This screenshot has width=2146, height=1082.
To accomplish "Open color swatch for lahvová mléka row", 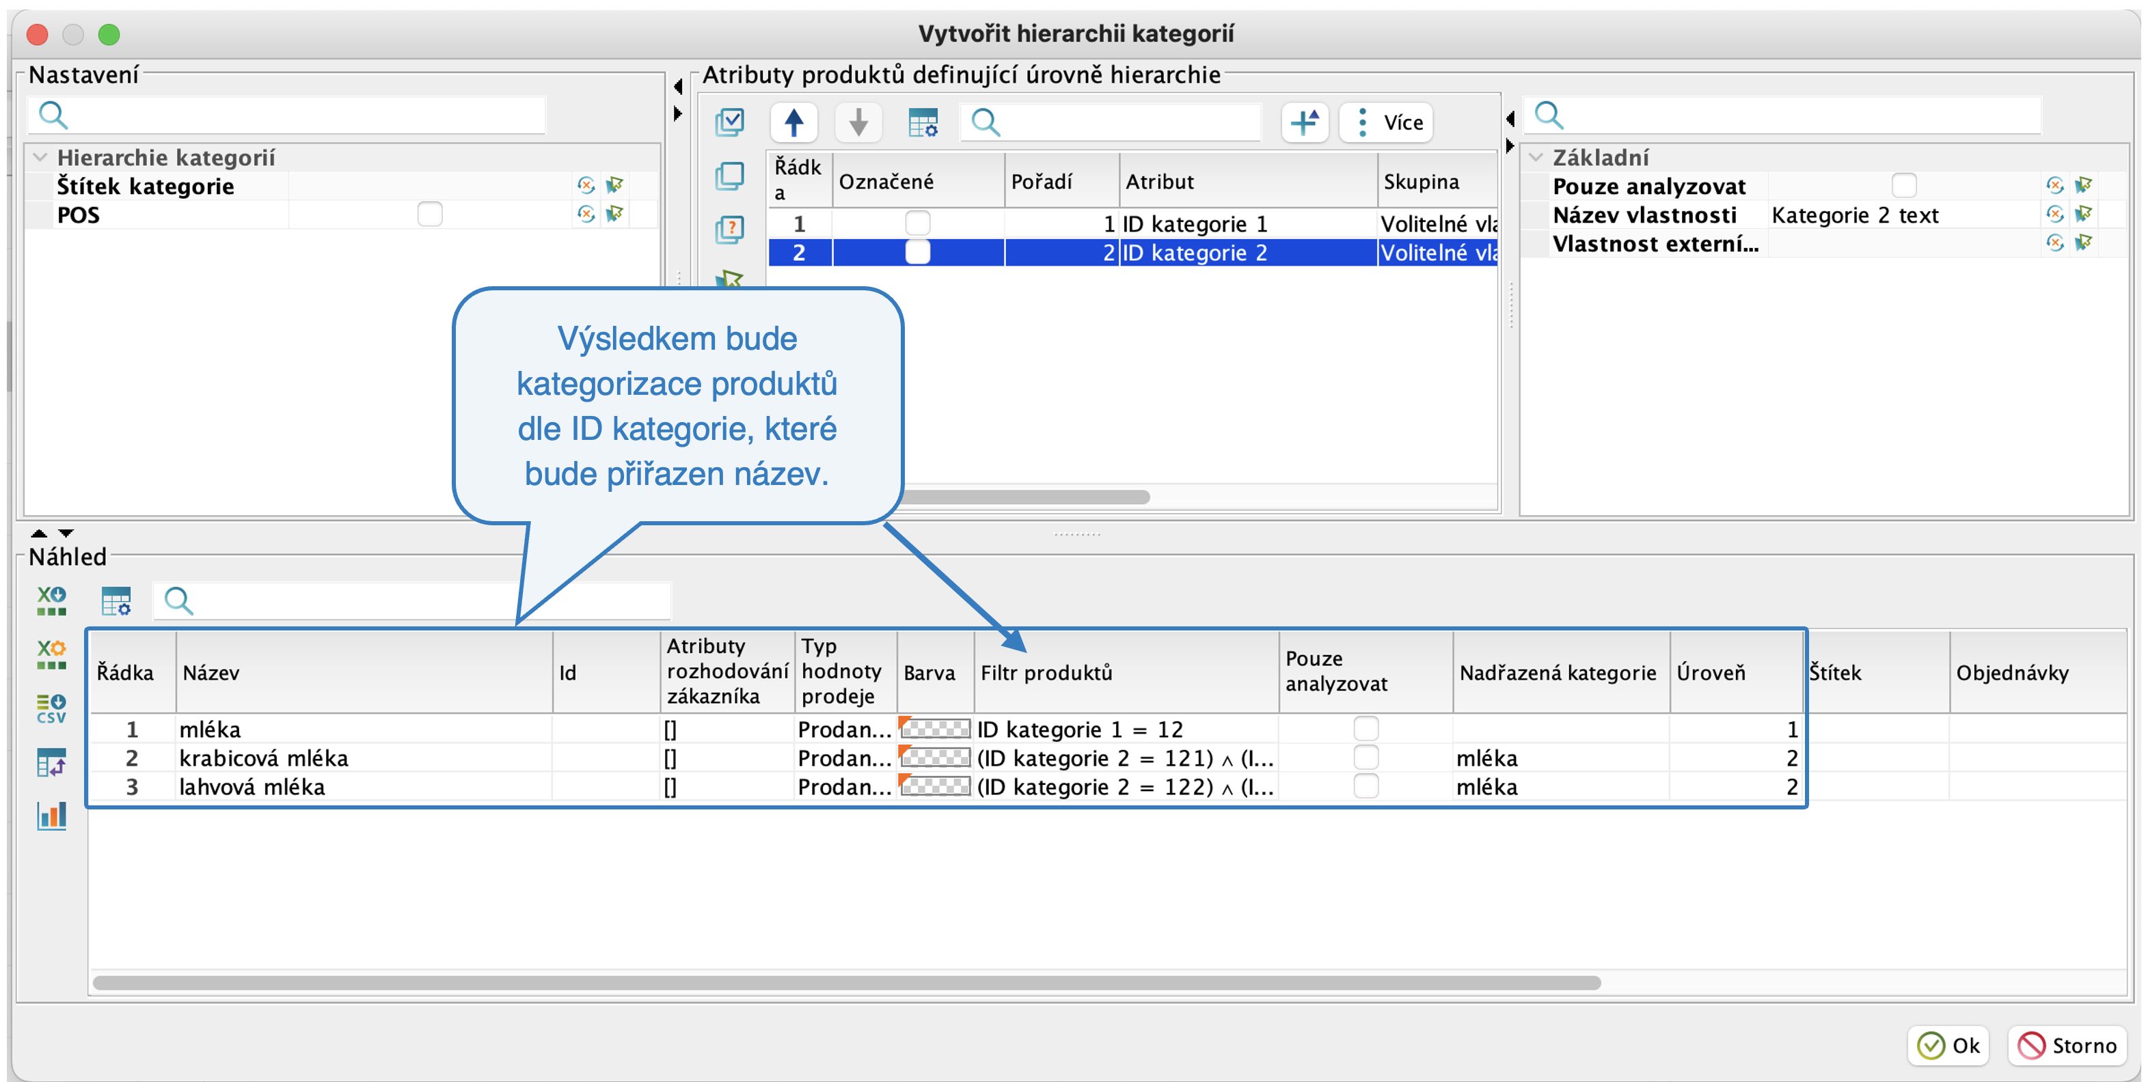I will [x=935, y=786].
